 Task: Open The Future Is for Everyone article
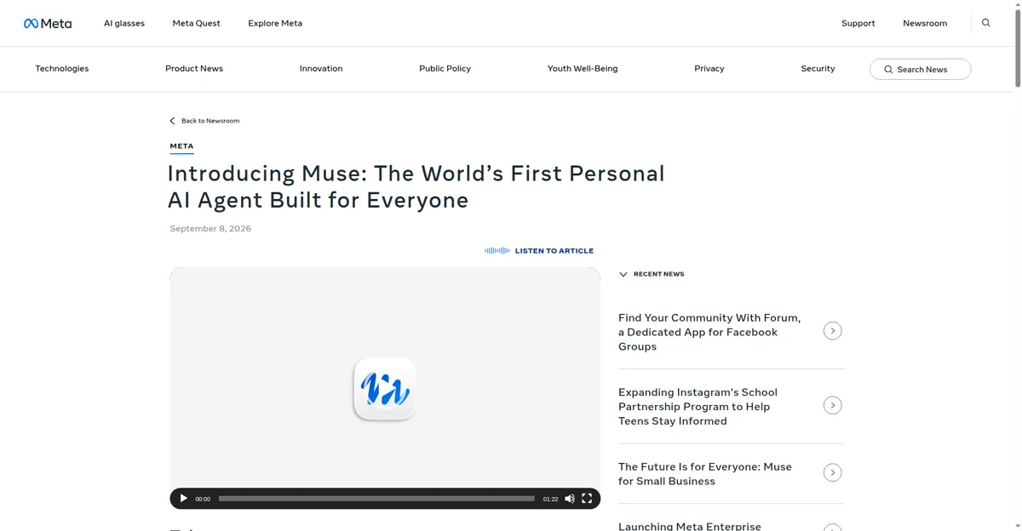click(705, 474)
